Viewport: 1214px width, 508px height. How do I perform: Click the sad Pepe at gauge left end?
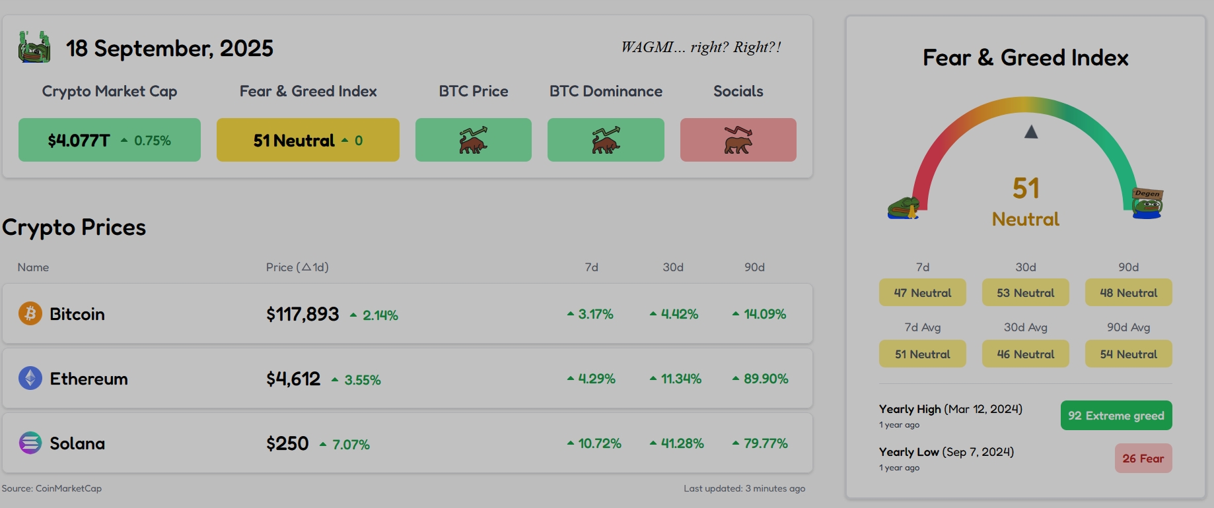click(x=903, y=207)
